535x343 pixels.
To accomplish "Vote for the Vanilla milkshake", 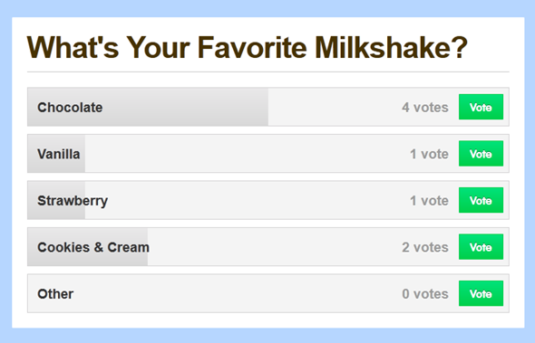I will (x=481, y=154).
